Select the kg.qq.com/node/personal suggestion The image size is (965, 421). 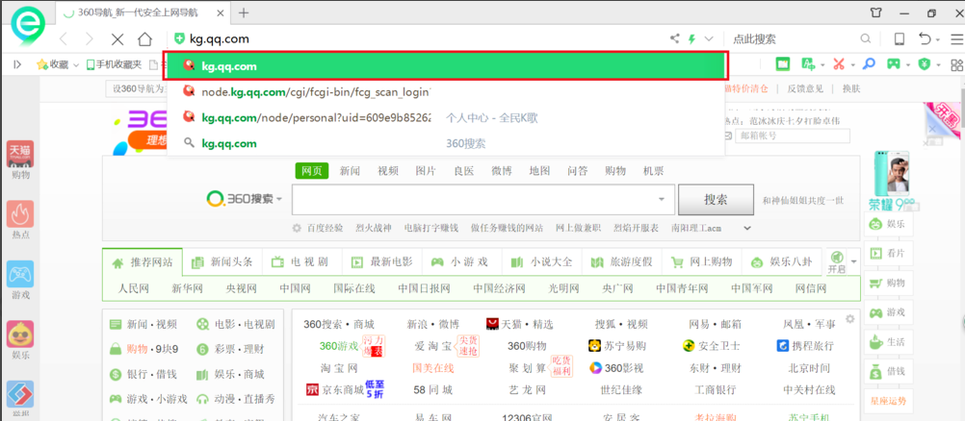pos(446,117)
